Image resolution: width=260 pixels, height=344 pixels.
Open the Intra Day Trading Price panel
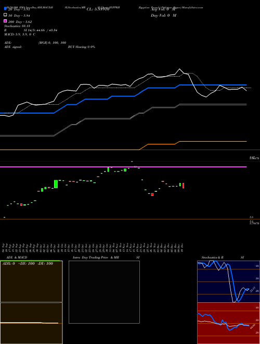click(x=104, y=292)
